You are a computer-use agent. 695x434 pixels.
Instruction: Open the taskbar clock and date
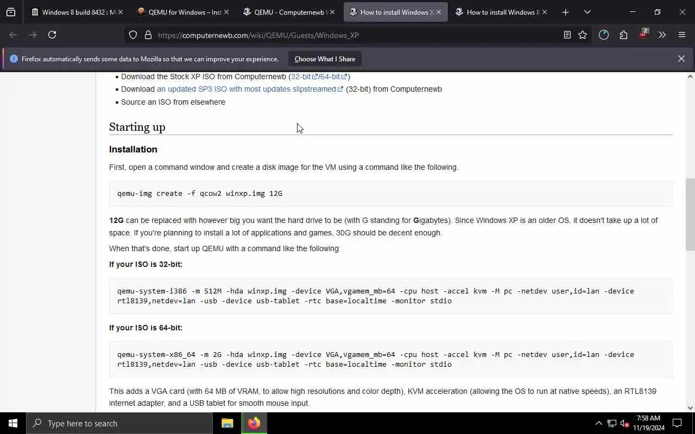point(648,423)
